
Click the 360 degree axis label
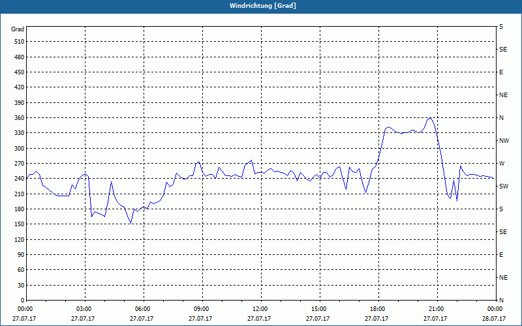click(x=19, y=118)
